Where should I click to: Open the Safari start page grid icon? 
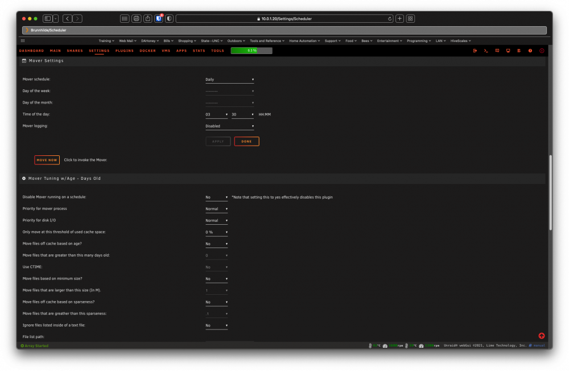click(x=125, y=19)
